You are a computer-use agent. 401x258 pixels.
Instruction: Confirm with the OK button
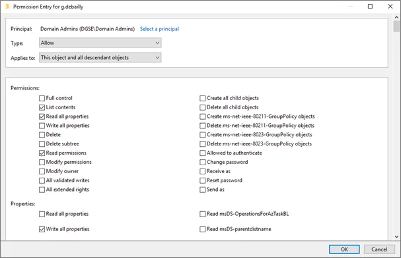pyautogui.click(x=344, y=249)
